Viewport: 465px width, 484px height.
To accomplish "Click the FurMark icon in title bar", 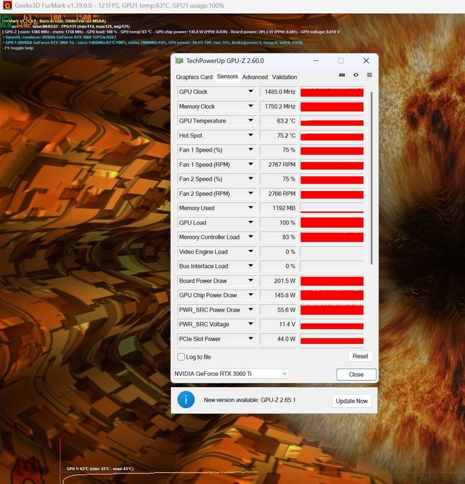I will pos(7,6).
